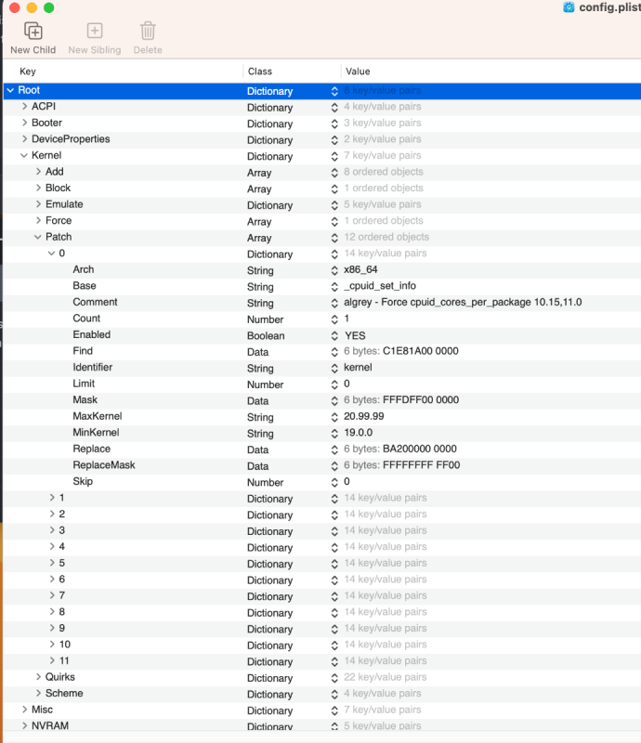This screenshot has width=641, height=743.
Task: Open class stepper for Quirks row
Action: (334, 678)
